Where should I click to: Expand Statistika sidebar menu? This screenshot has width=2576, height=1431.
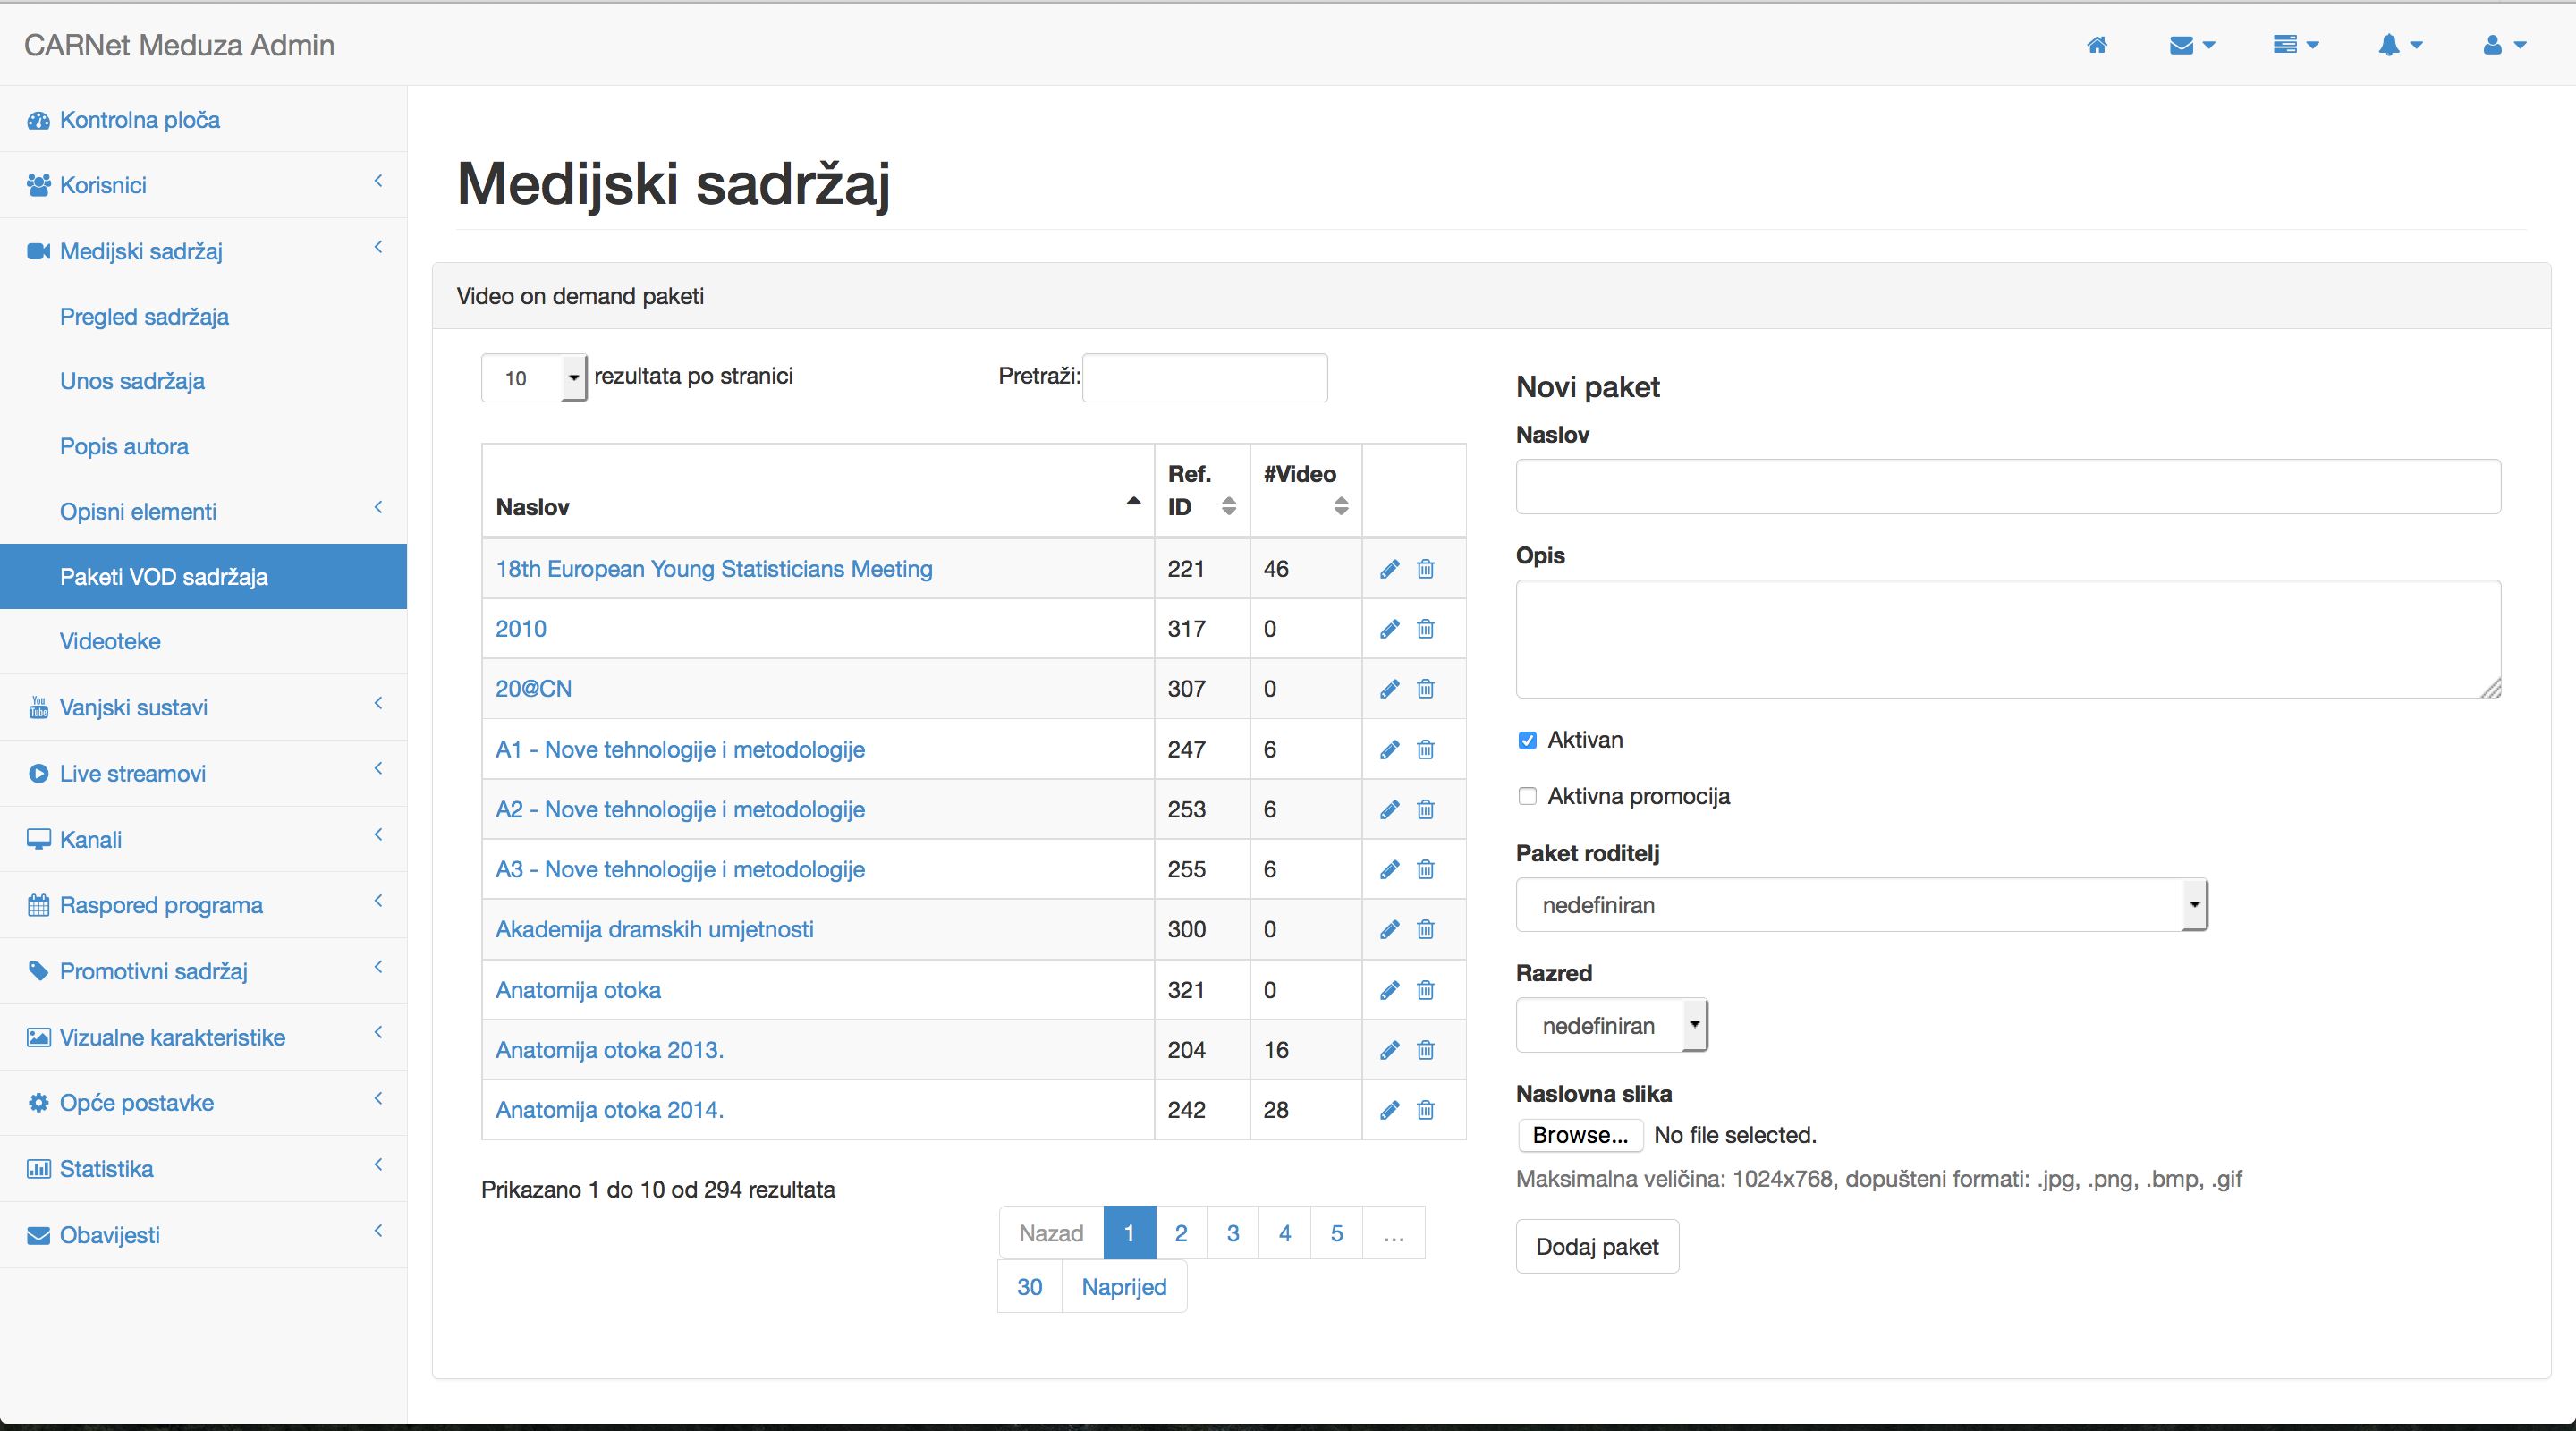coord(203,1169)
